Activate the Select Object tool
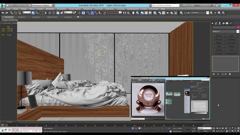The height and width of the screenshot is (135, 240). pyautogui.click(x=33, y=13)
